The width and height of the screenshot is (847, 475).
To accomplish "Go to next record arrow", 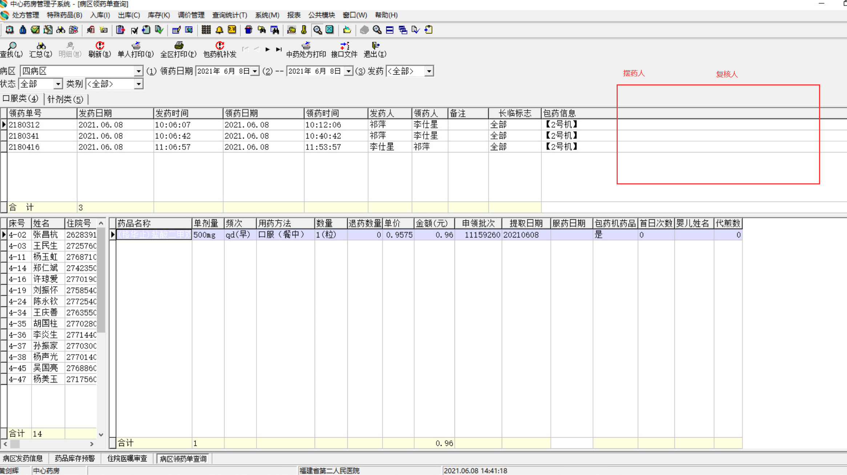I will 268,49.
